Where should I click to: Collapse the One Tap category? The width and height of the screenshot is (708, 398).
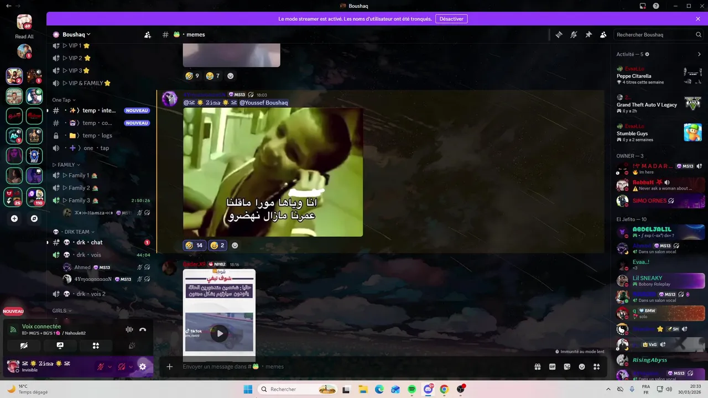click(64, 100)
